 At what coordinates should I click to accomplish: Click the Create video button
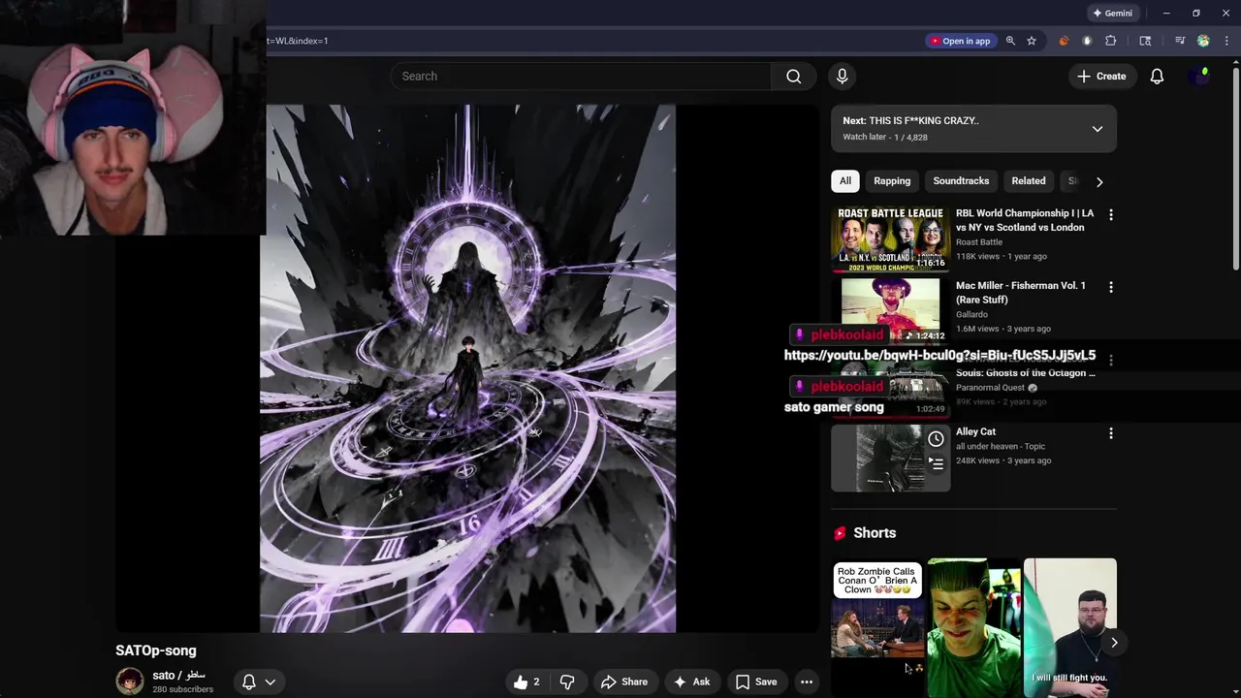pos(1101,77)
